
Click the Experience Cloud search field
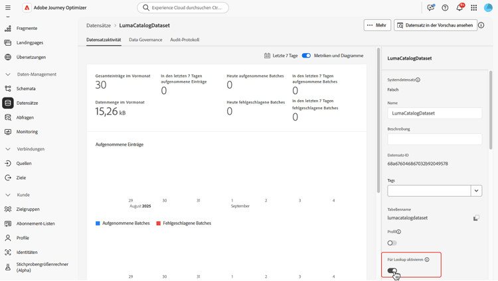point(183,7)
